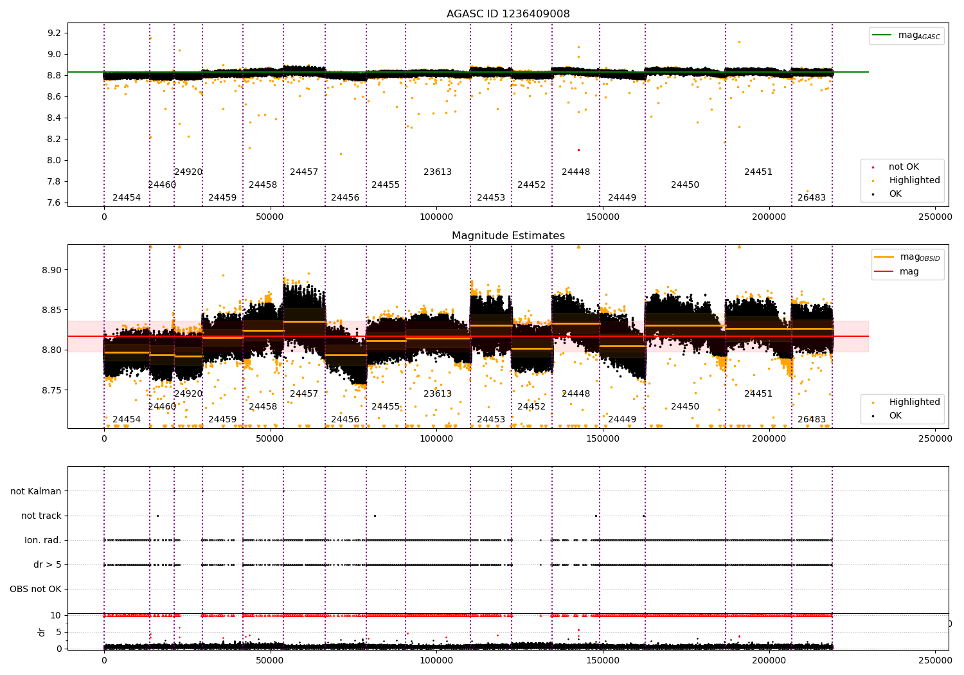Click the OK legend entry in top plot

click(x=887, y=194)
